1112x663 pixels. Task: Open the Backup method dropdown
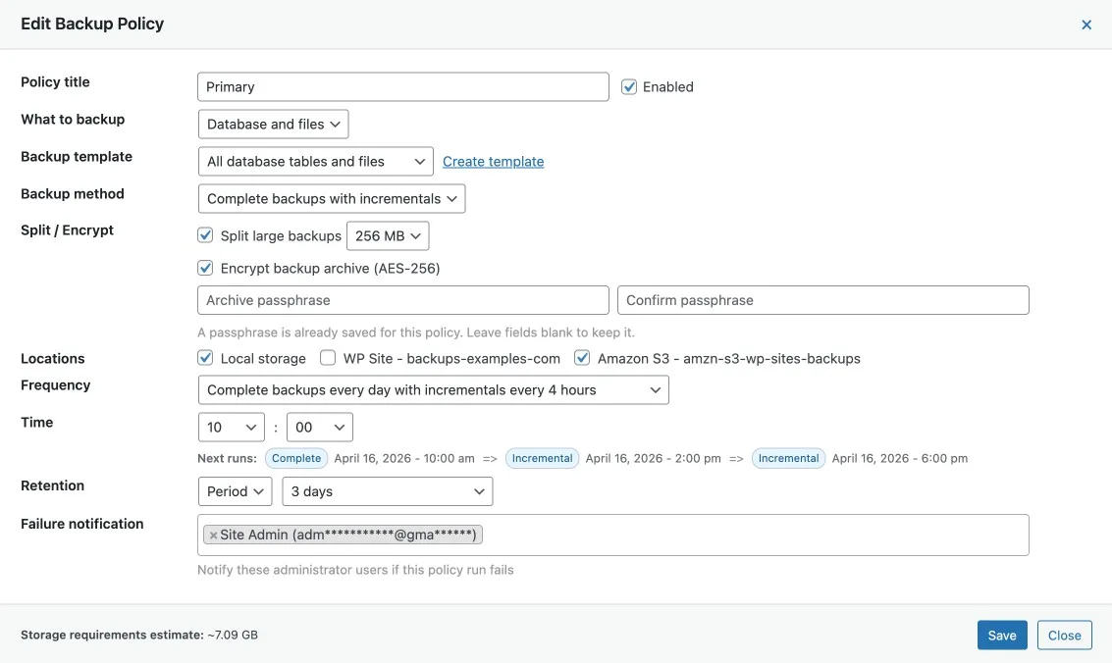point(331,199)
